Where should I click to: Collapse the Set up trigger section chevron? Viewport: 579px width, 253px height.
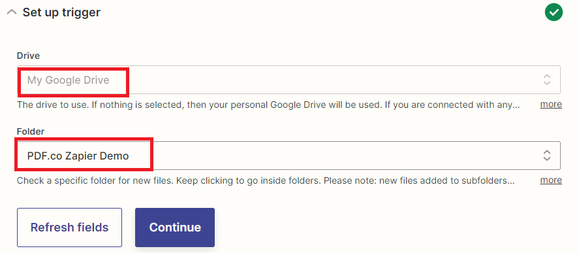click(12, 12)
